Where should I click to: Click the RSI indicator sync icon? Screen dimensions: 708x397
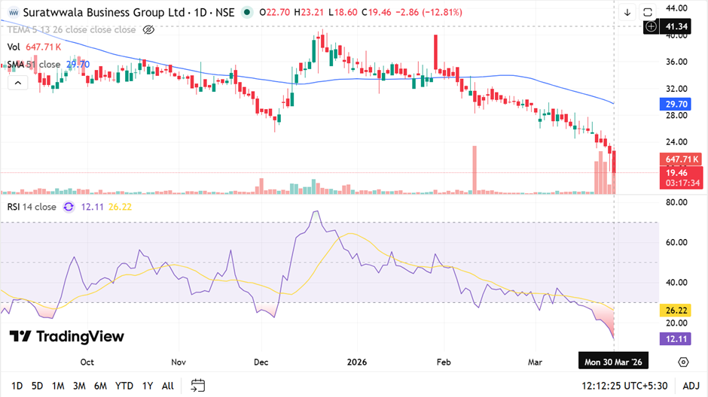(69, 207)
